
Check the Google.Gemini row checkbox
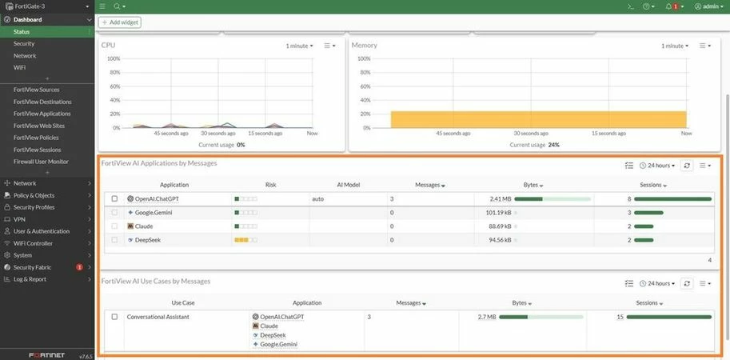pos(114,212)
